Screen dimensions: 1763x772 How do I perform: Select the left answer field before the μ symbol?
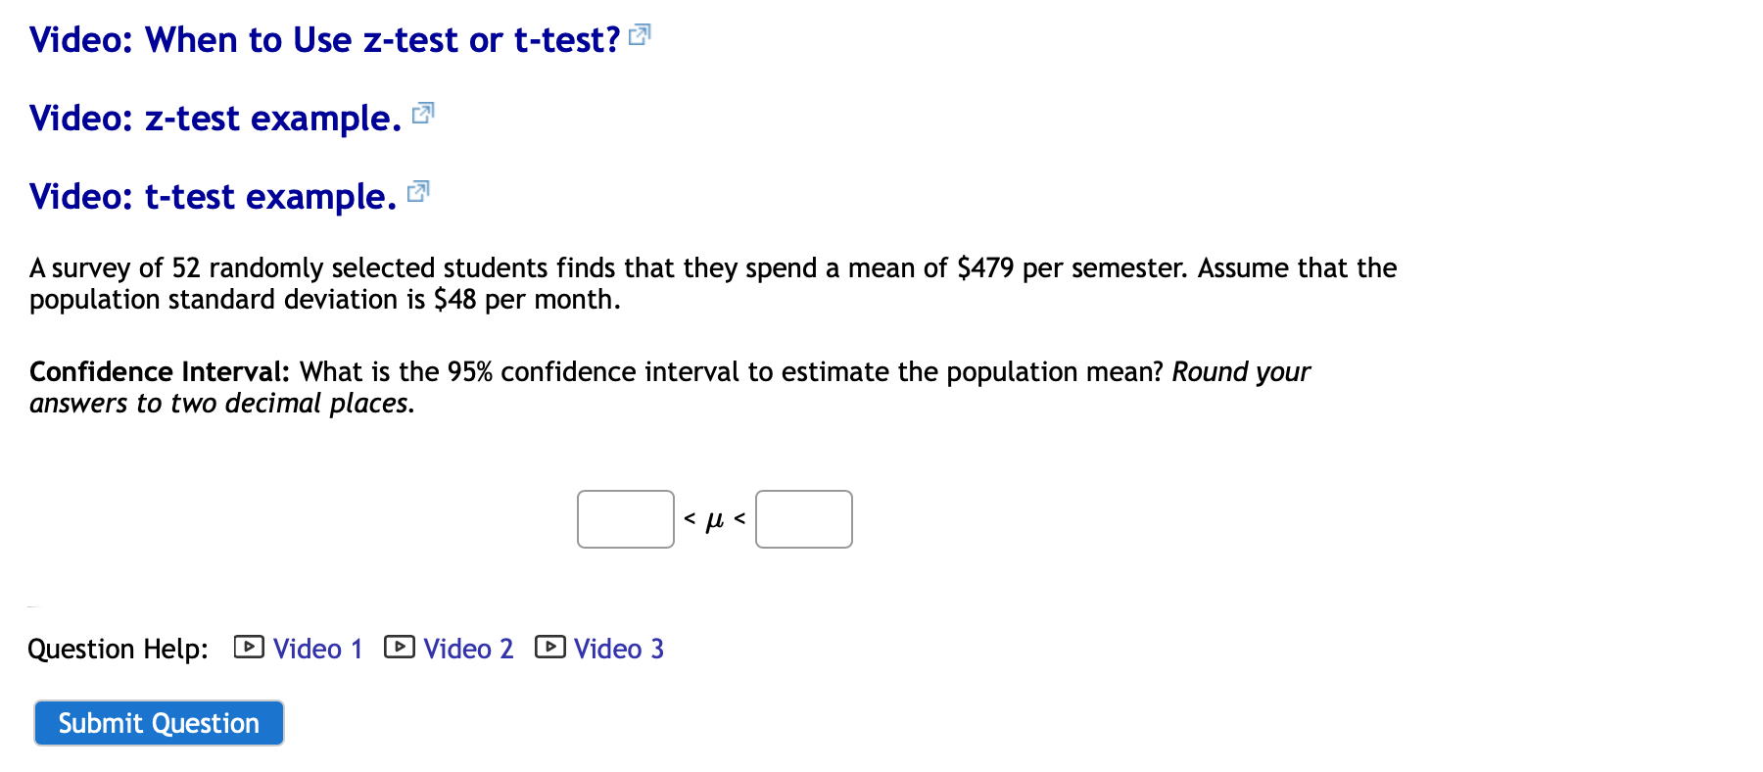[625, 519]
